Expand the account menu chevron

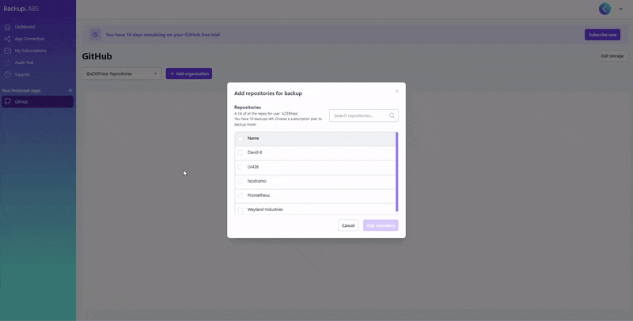coord(620,9)
